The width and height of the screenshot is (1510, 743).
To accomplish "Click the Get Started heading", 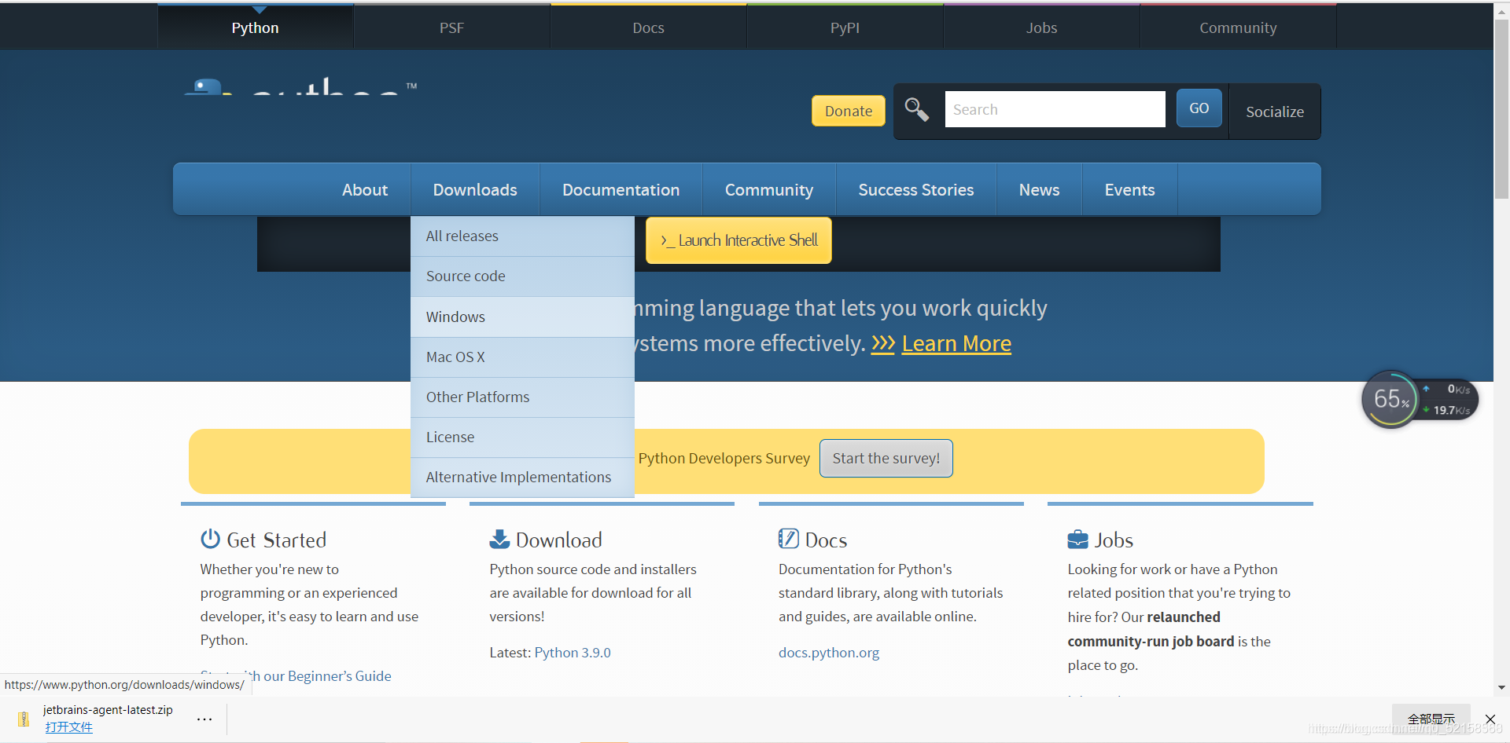I will point(276,540).
